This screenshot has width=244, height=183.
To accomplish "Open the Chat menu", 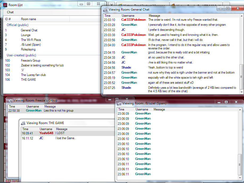I will tap(10, 12).
